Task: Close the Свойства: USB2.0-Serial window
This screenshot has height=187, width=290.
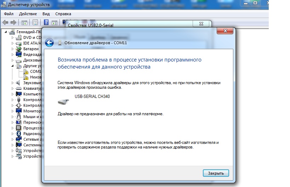Action: point(201,24)
